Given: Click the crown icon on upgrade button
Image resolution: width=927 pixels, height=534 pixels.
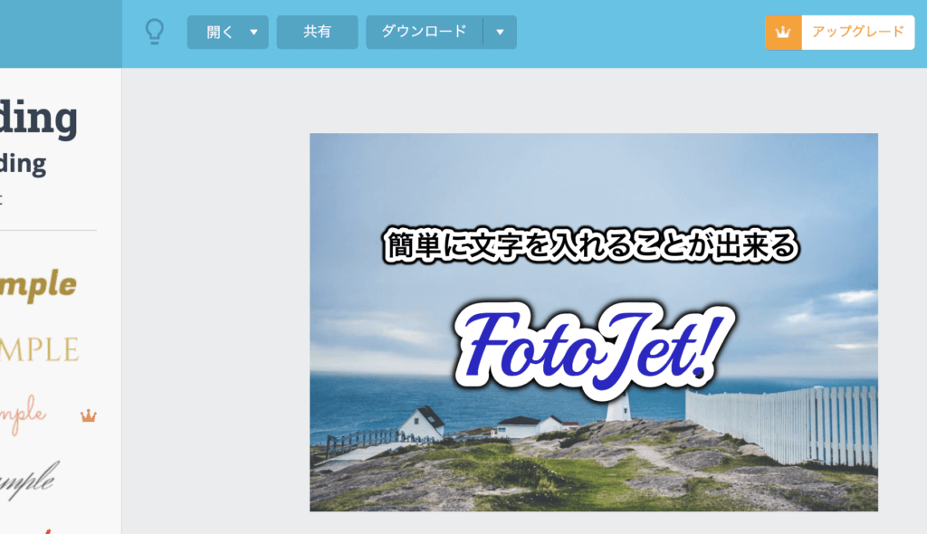Looking at the screenshot, I should pos(783,33).
